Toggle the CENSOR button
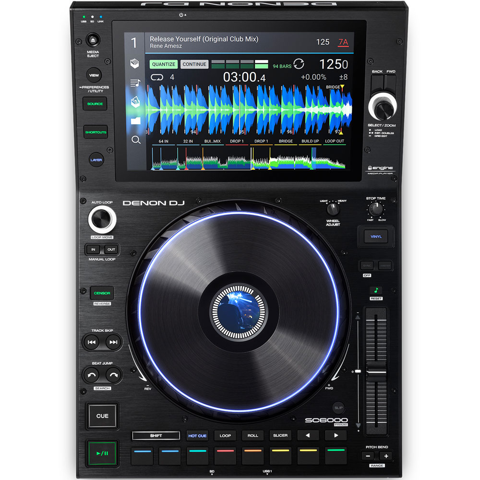The width and height of the screenshot is (480, 480). (x=102, y=293)
